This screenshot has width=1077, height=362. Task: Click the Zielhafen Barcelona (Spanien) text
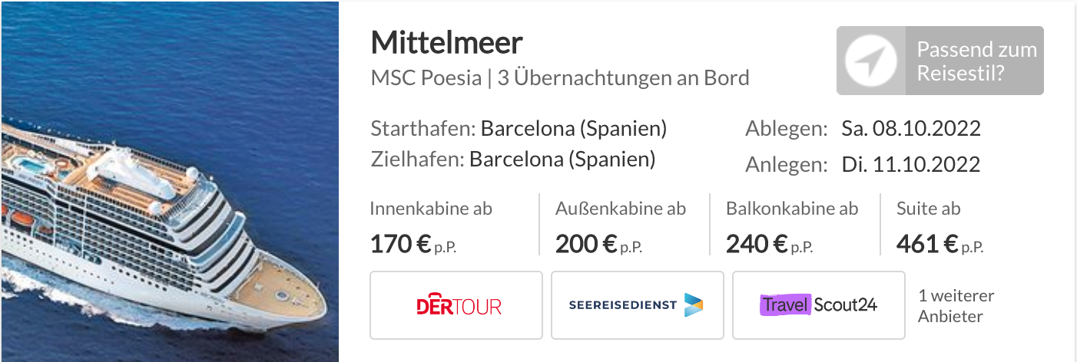click(x=513, y=160)
